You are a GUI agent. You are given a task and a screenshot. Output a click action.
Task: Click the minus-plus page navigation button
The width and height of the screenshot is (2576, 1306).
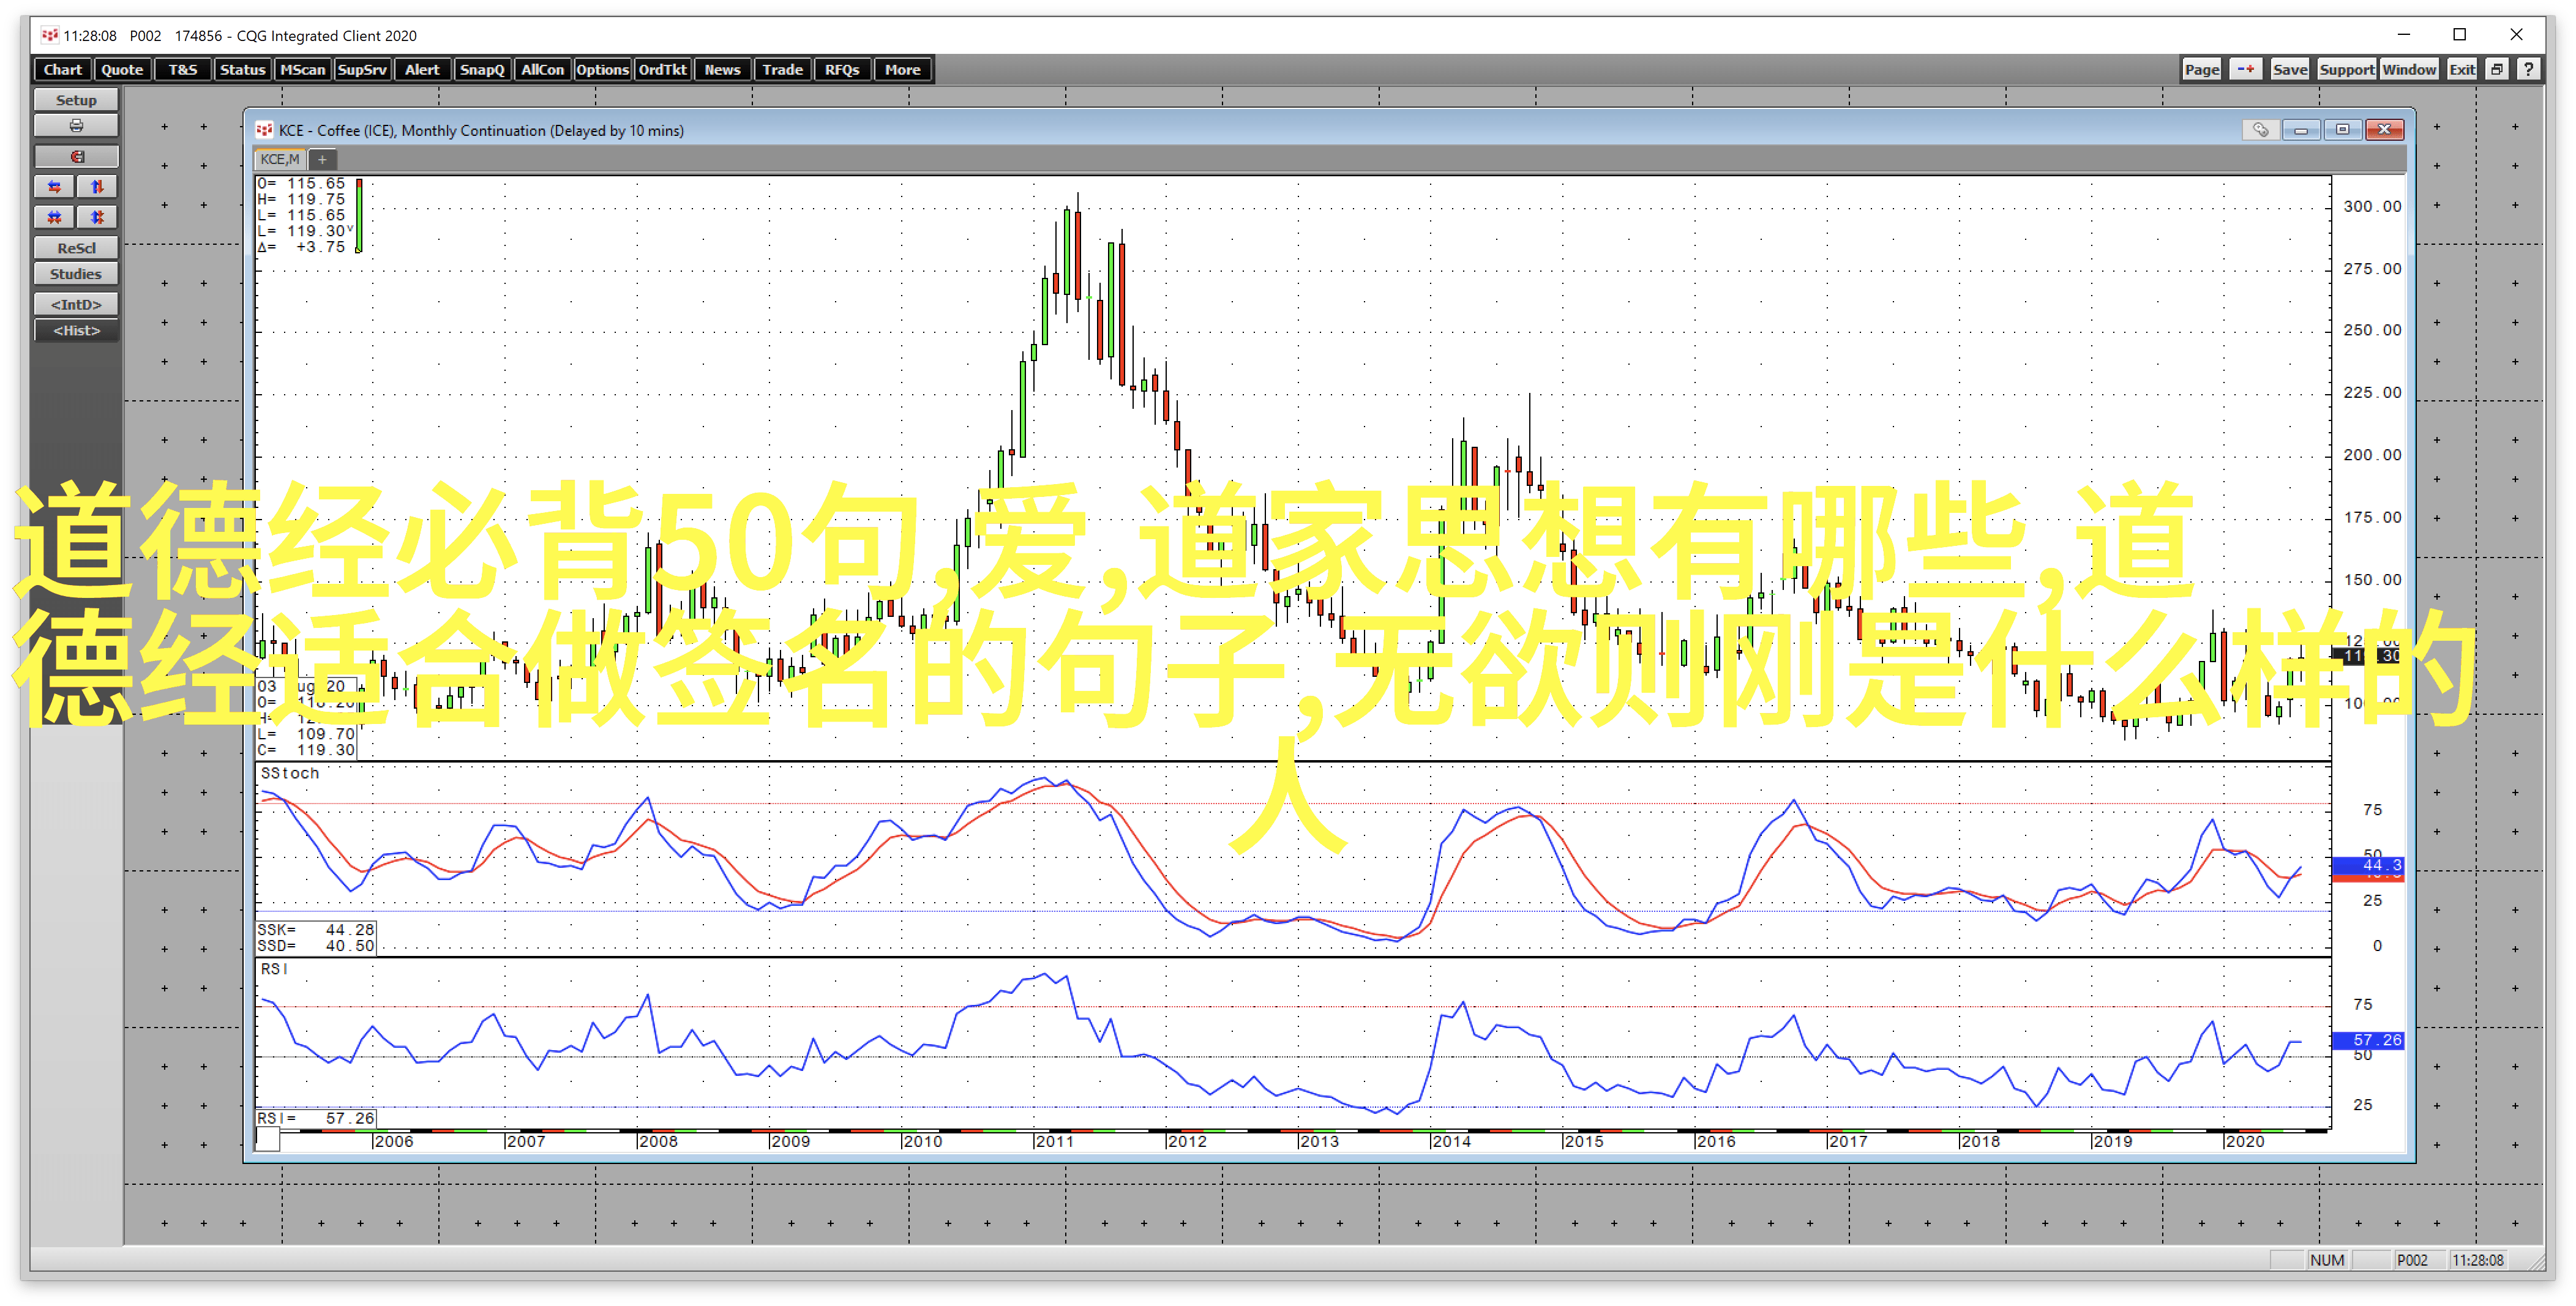click(x=2246, y=69)
